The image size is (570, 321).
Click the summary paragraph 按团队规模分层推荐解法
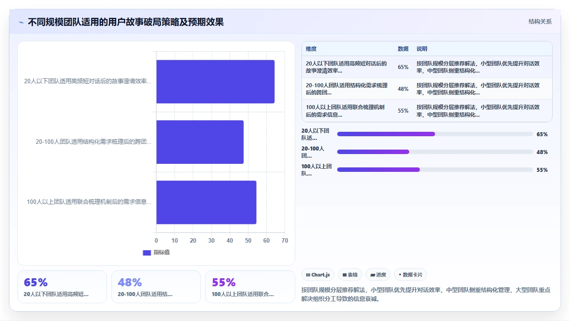pyautogui.click(x=426, y=294)
